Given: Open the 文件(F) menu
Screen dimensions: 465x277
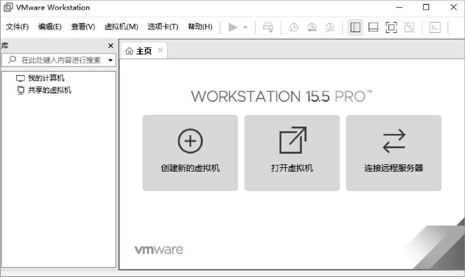Looking at the screenshot, I should 17,27.
